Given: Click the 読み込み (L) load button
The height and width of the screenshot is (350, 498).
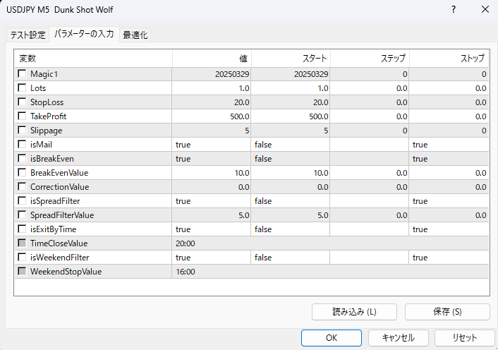Looking at the screenshot, I should (x=354, y=312).
